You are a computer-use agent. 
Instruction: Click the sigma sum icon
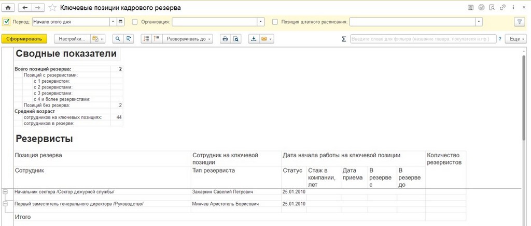[344, 39]
